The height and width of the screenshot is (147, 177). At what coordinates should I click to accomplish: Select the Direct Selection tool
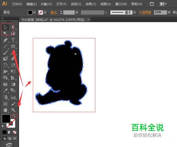(x=13, y=27)
